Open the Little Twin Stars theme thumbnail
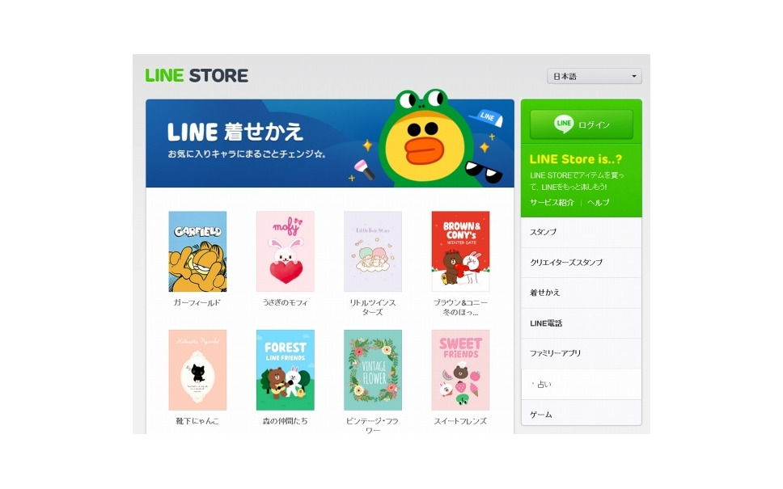Viewport: 783px width, 489px height. pyautogui.click(x=373, y=251)
